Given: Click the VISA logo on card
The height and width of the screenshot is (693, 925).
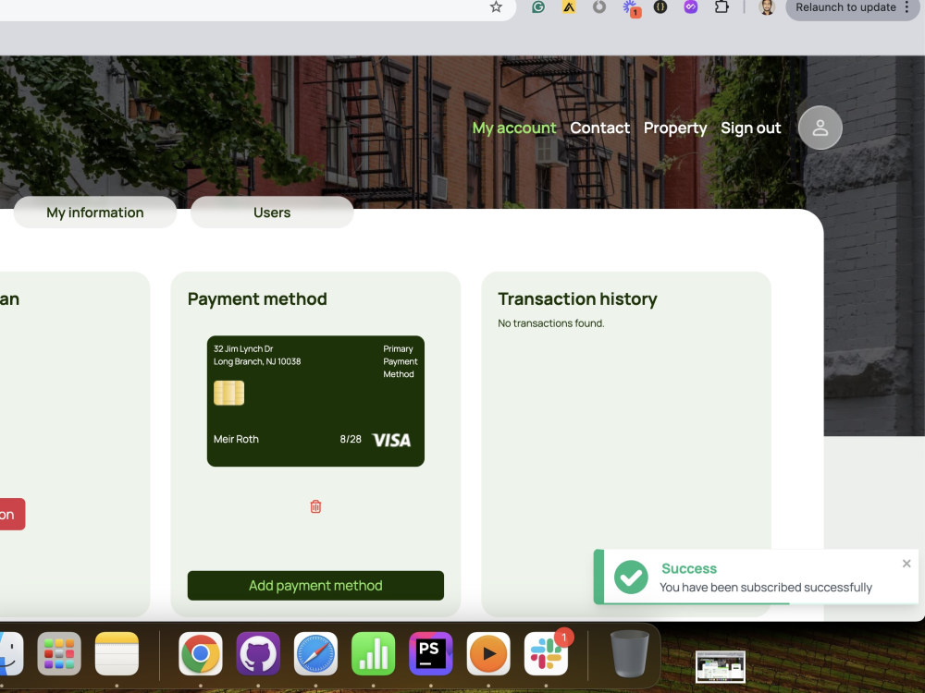Looking at the screenshot, I should (391, 440).
